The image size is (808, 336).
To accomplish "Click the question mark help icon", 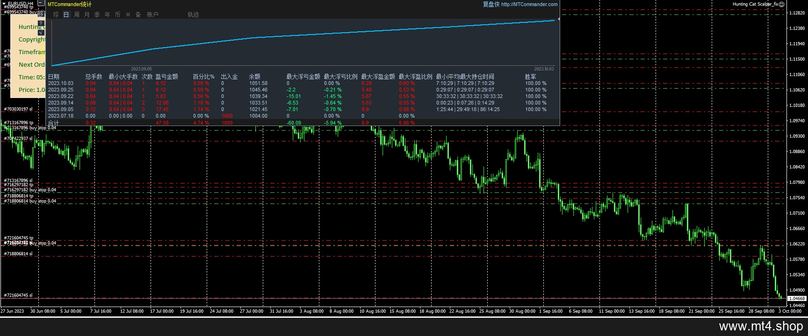I will [x=41, y=23].
